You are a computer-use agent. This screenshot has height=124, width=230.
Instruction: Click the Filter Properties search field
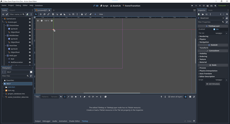tap(211, 22)
